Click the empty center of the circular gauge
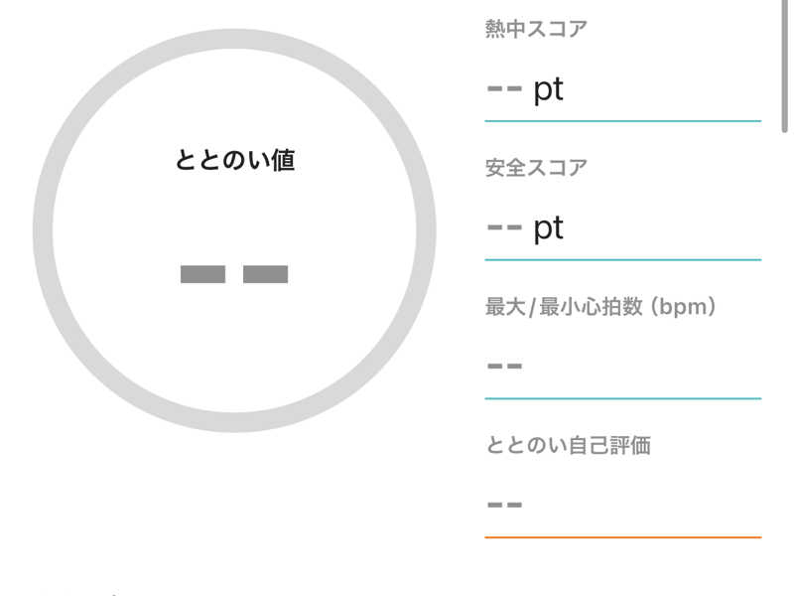 [x=234, y=219]
